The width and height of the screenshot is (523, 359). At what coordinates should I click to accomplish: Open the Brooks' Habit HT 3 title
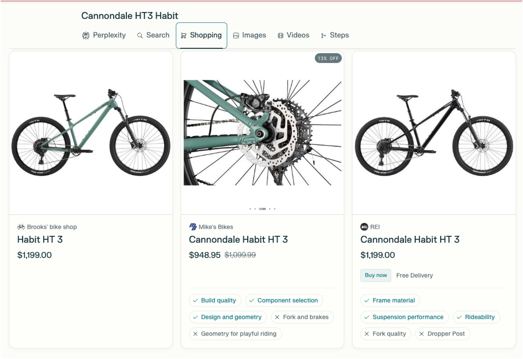pyautogui.click(x=40, y=239)
